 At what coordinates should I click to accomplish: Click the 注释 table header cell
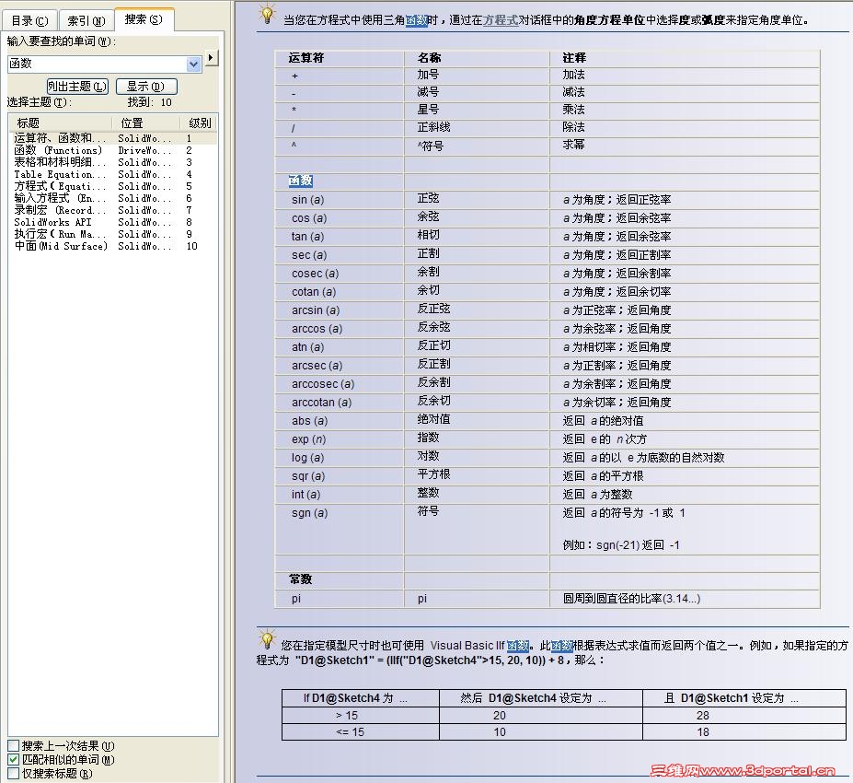coord(685,58)
